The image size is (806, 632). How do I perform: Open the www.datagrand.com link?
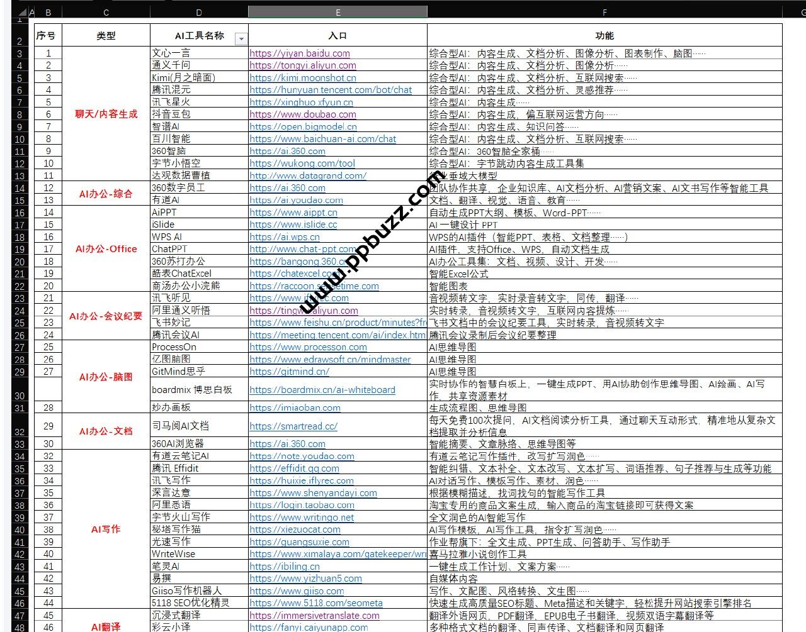coord(308,175)
